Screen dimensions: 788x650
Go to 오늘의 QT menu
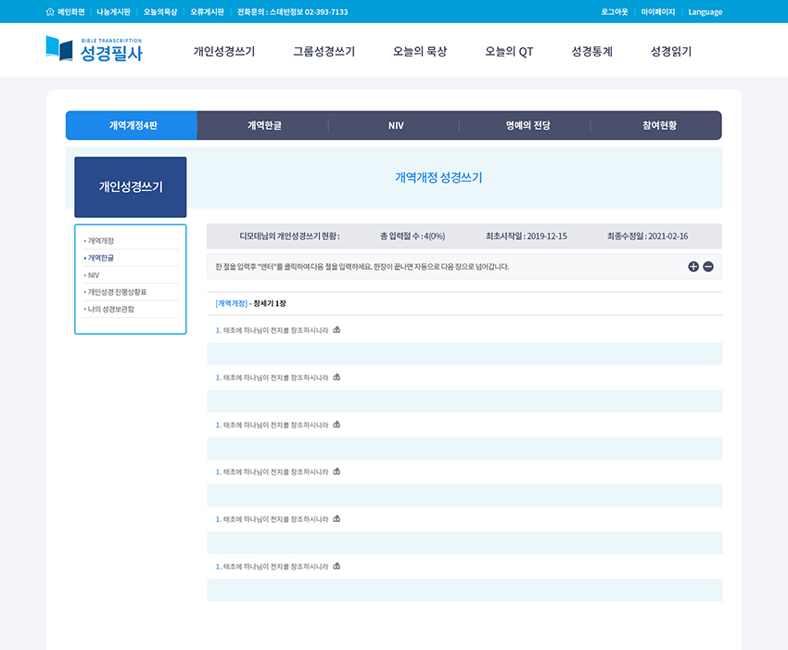[509, 52]
